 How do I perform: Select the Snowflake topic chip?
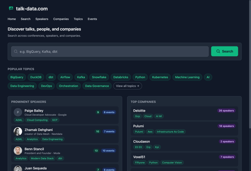click(99, 77)
